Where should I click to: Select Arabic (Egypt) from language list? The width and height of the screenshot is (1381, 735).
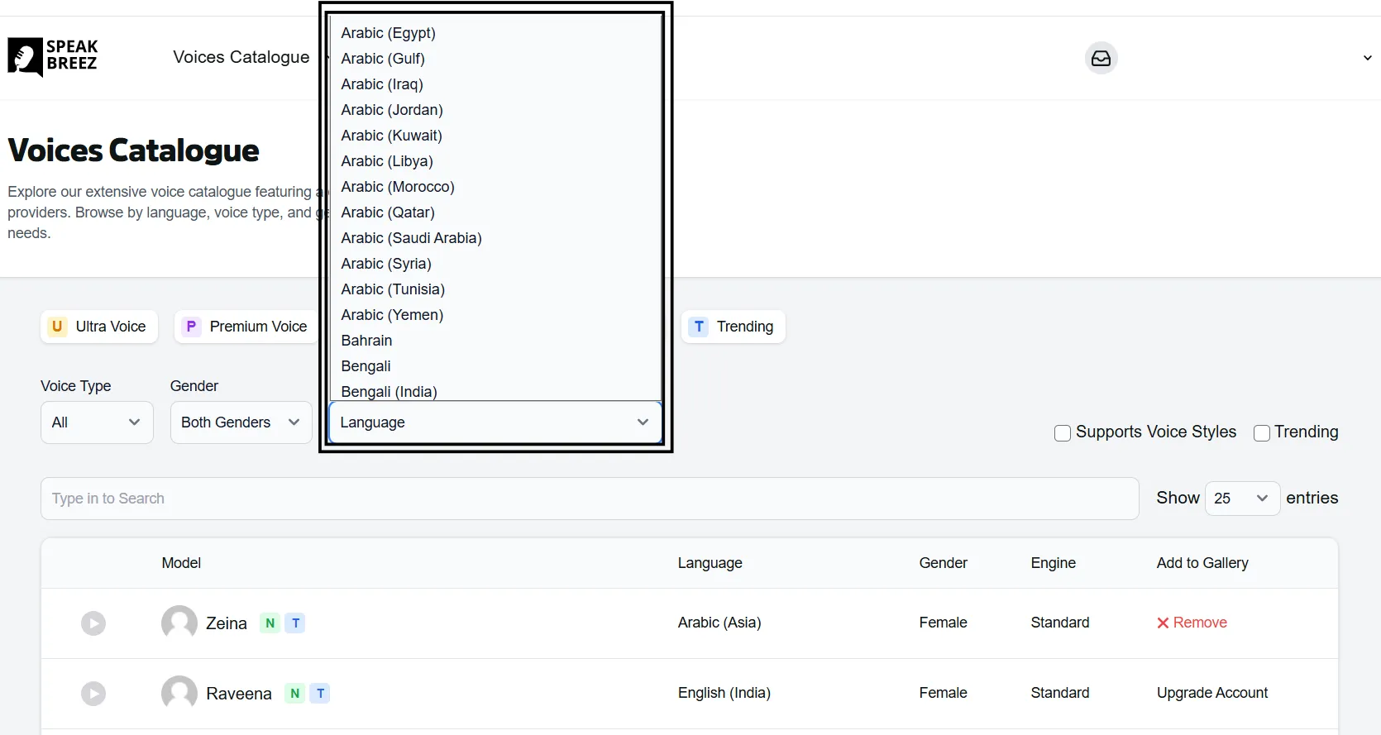[495, 33]
